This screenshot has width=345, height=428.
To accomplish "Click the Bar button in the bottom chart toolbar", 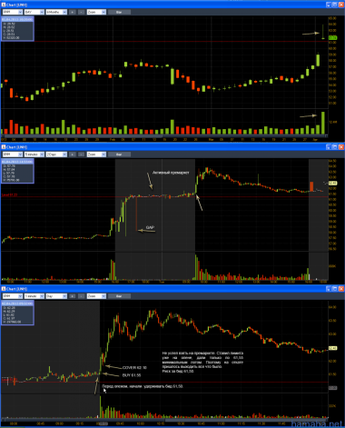I will [119, 296].
